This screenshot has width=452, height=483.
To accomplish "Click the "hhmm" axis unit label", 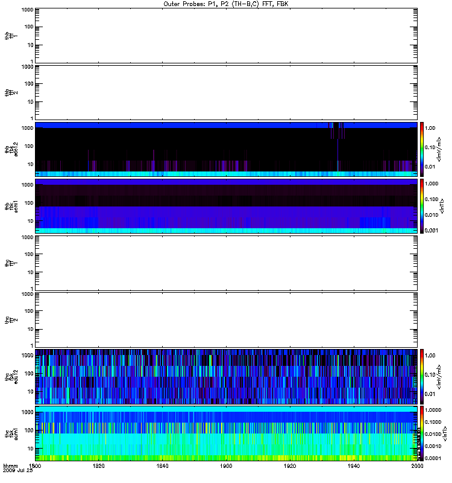I will pos(10,466).
